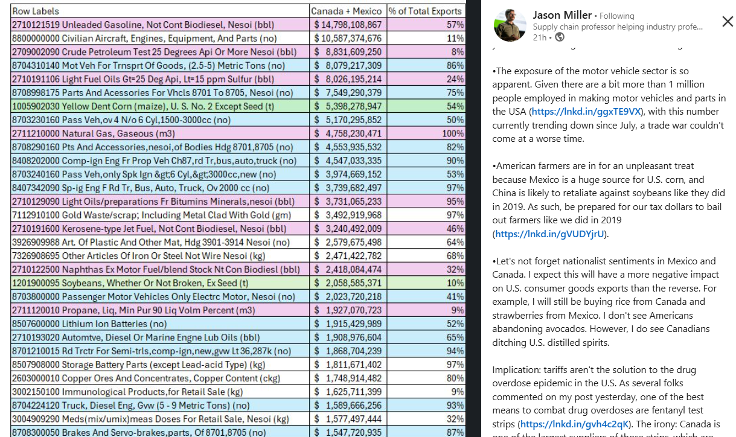This screenshot has width=736, height=437.
Task: Select the Soybeans row label
Action: pos(130,283)
